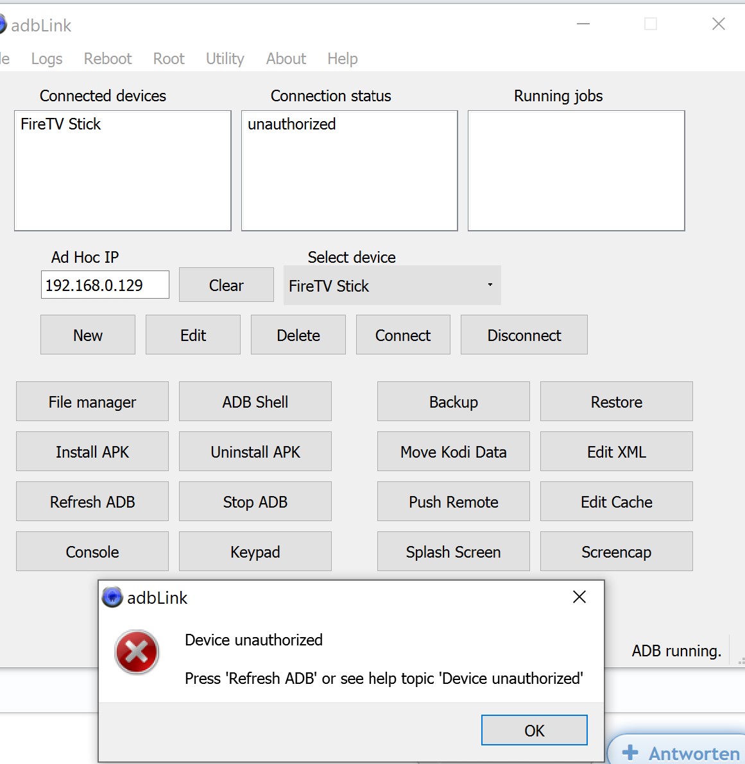Open the File manager
This screenshot has height=764, width=745.
pos(92,401)
